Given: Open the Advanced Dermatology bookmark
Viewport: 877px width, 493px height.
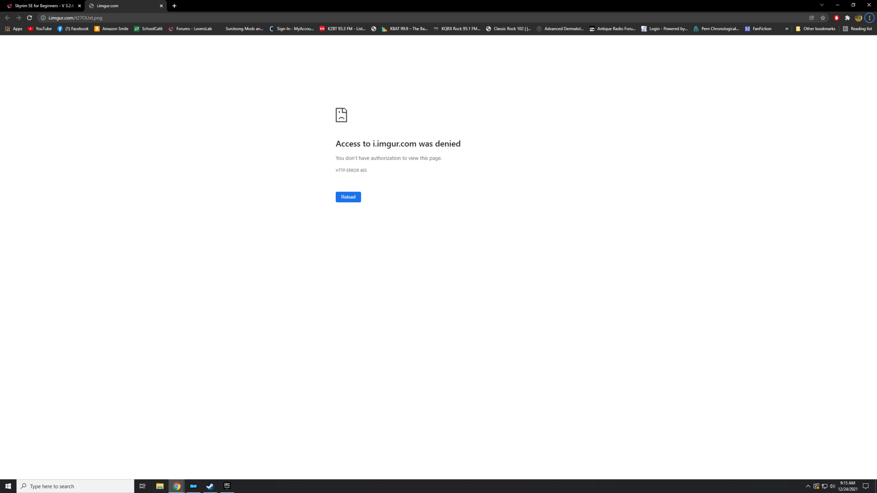Looking at the screenshot, I should (x=560, y=29).
